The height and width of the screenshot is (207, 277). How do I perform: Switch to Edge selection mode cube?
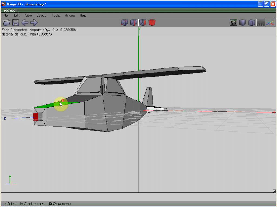click(x=133, y=23)
